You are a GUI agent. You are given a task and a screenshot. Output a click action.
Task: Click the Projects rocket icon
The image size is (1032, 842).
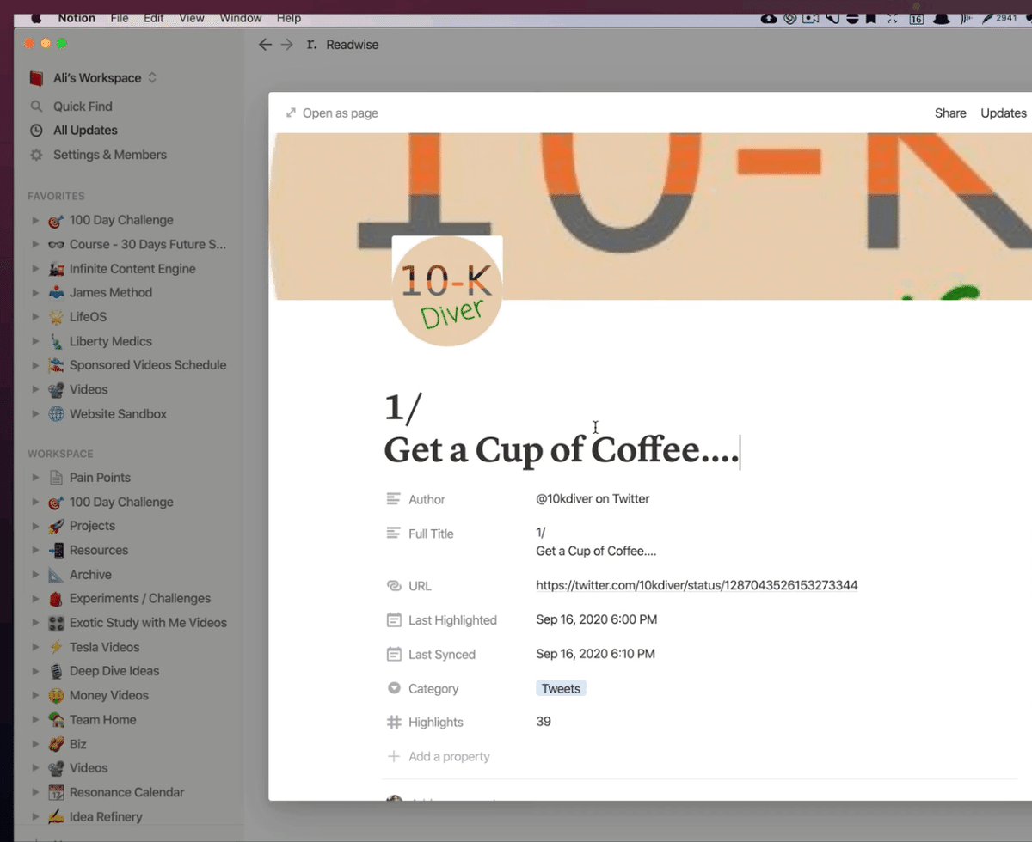[x=56, y=526]
